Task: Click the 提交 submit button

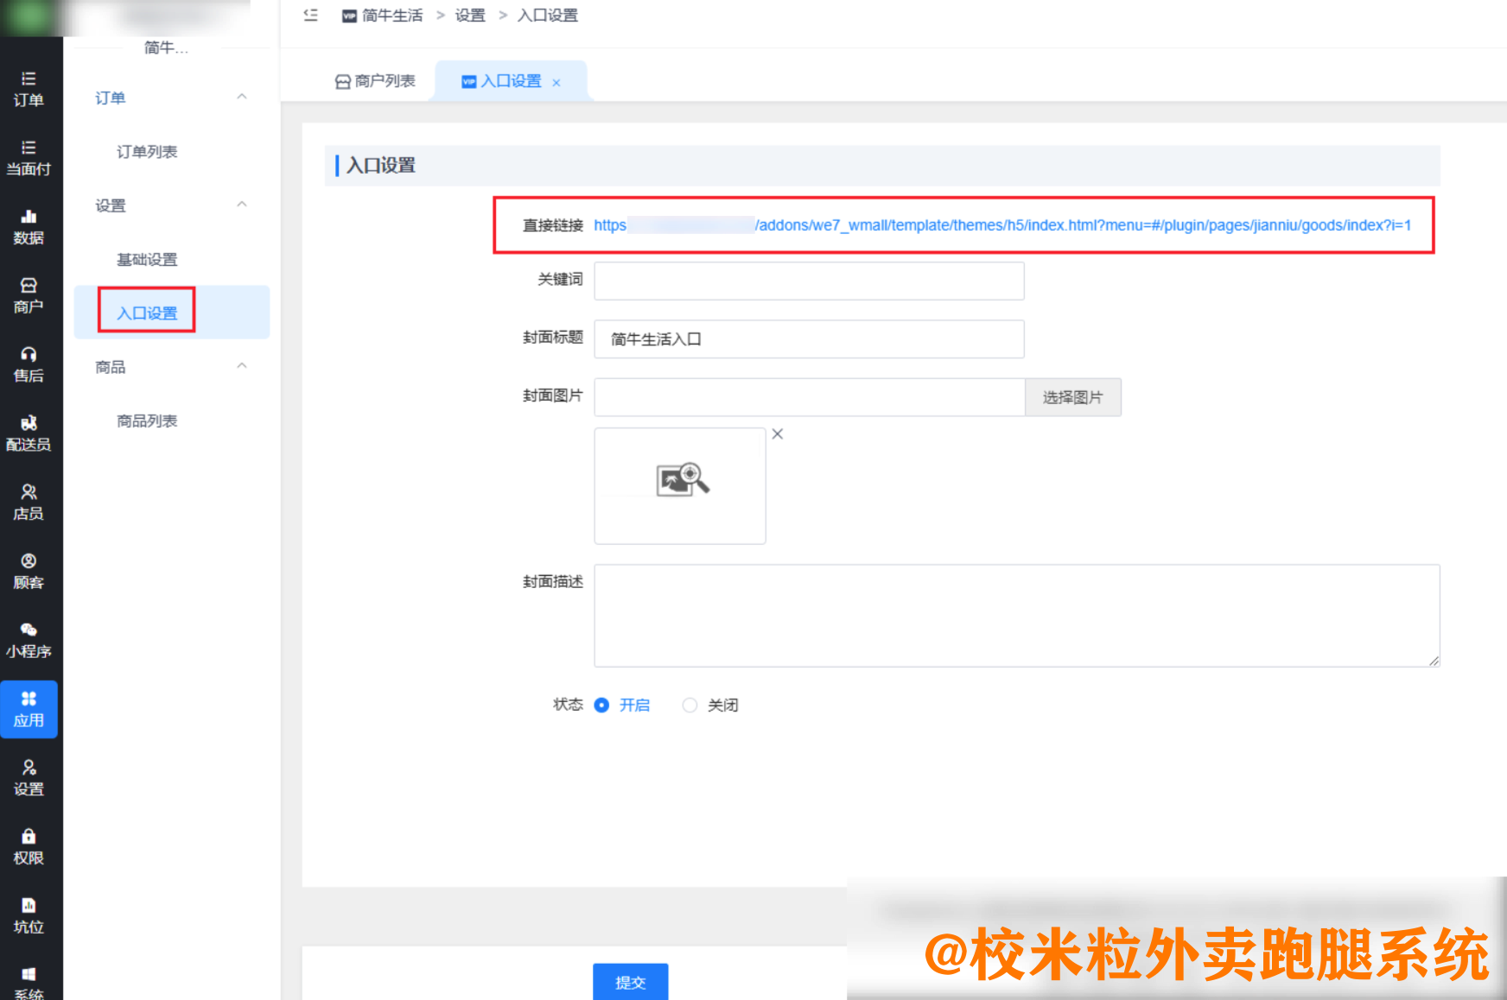Action: (630, 983)
